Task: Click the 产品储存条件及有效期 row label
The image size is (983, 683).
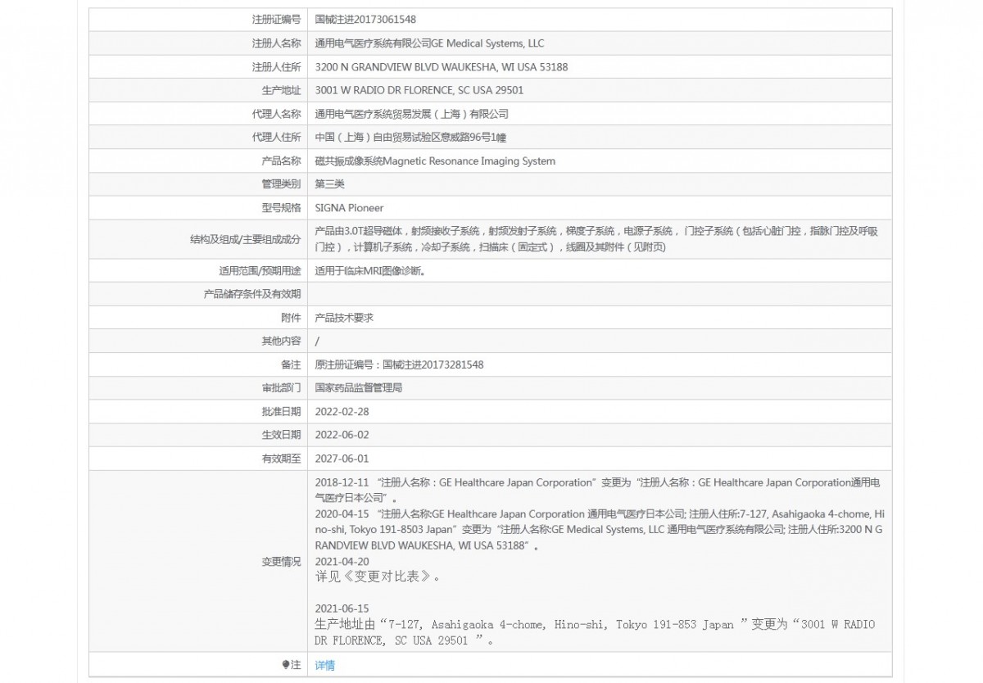Action: 251,294
